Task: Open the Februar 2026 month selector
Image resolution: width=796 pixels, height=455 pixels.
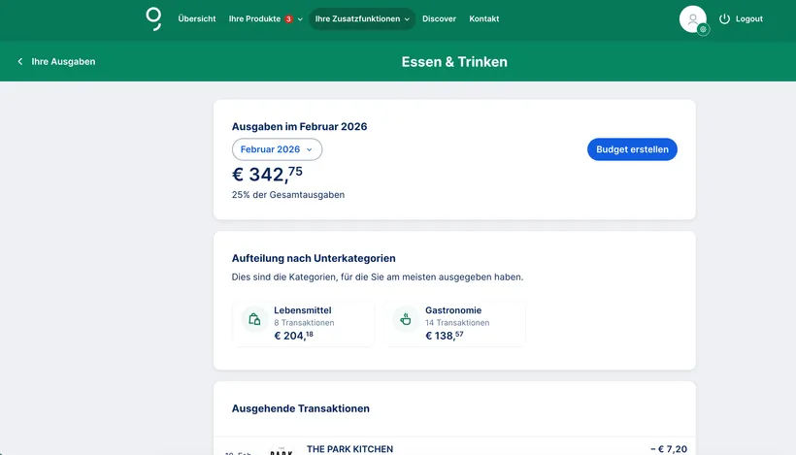Action: coord(278,149)
